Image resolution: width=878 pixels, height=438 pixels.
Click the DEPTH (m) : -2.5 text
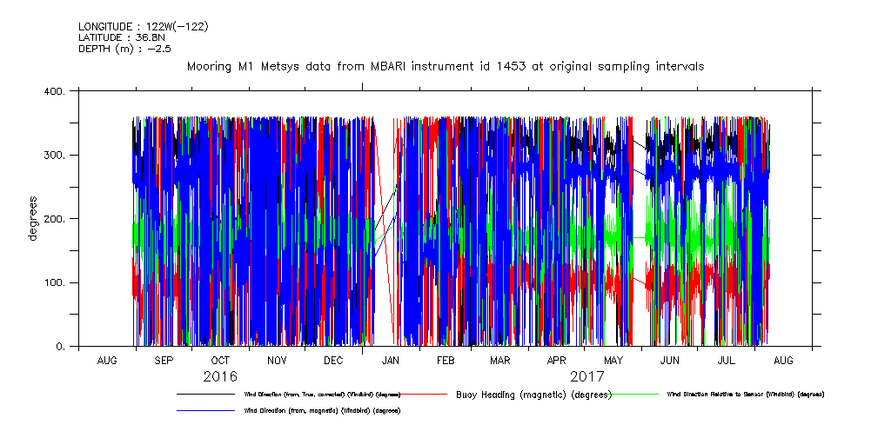(x=124, y=49)
